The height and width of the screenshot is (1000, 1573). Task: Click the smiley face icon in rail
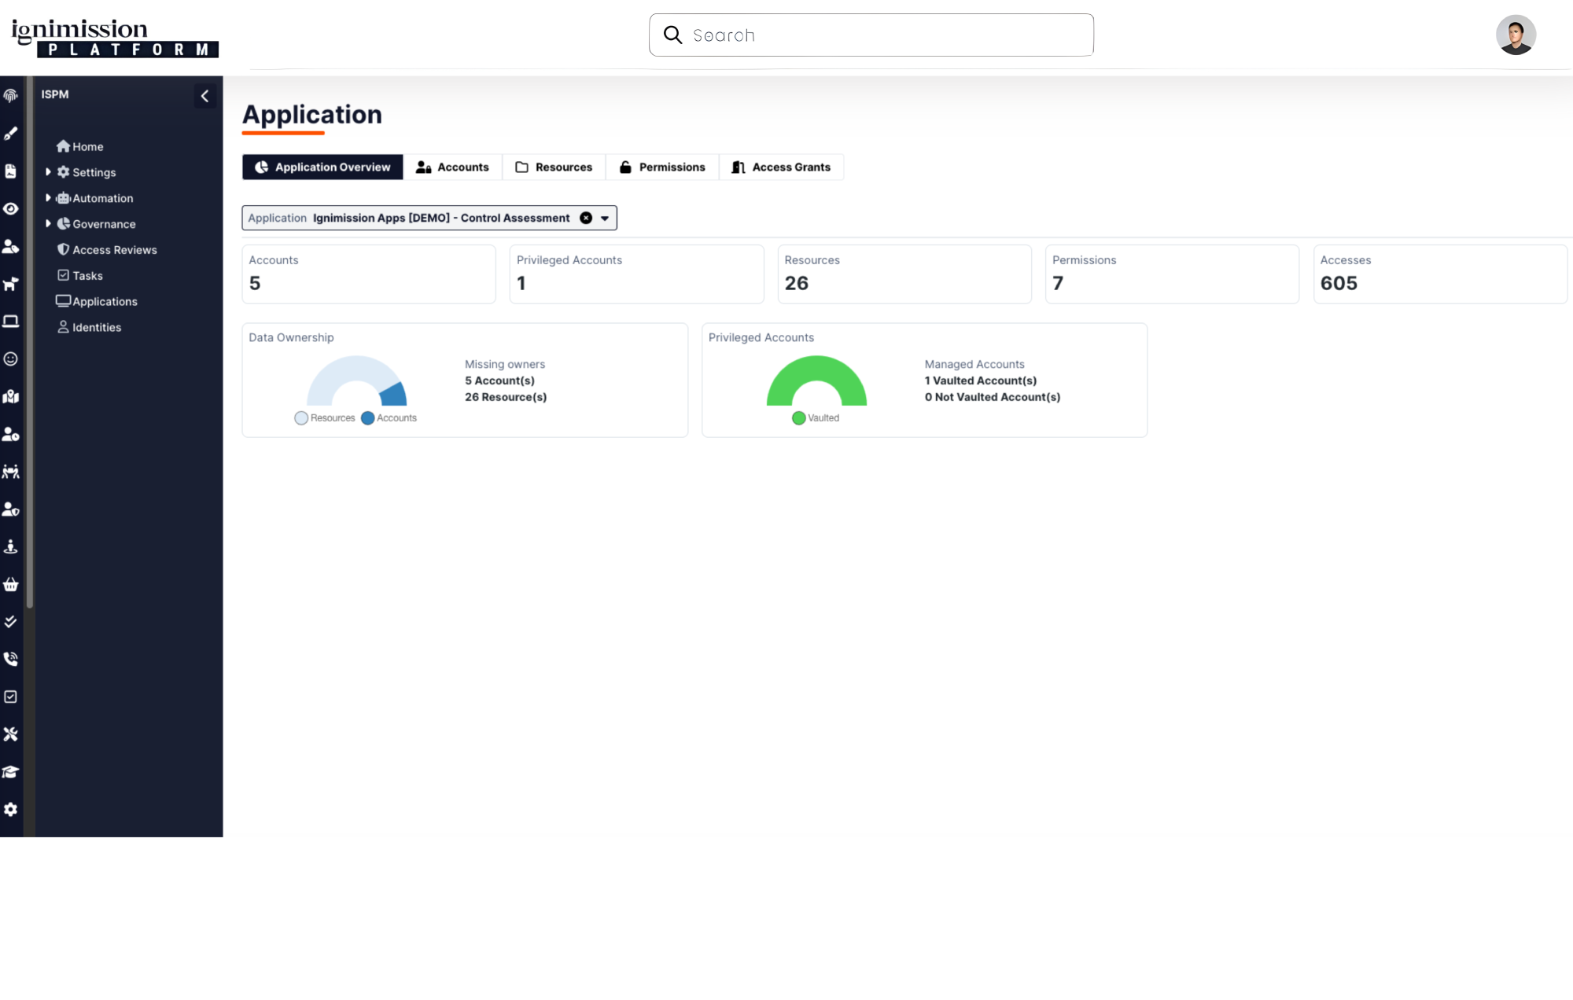[x=10, y=359]
